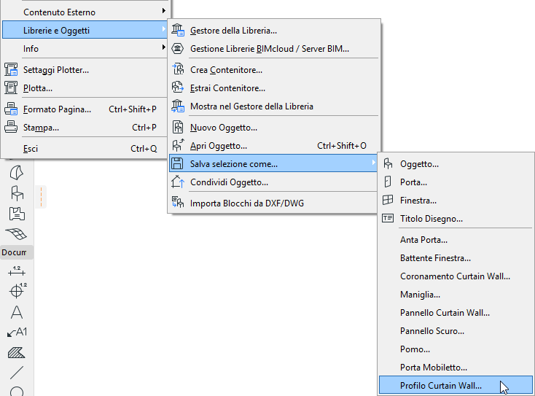535x396 pixels.
Task: Select the Shell tool in toolbox
Action: tap(16, 173)
